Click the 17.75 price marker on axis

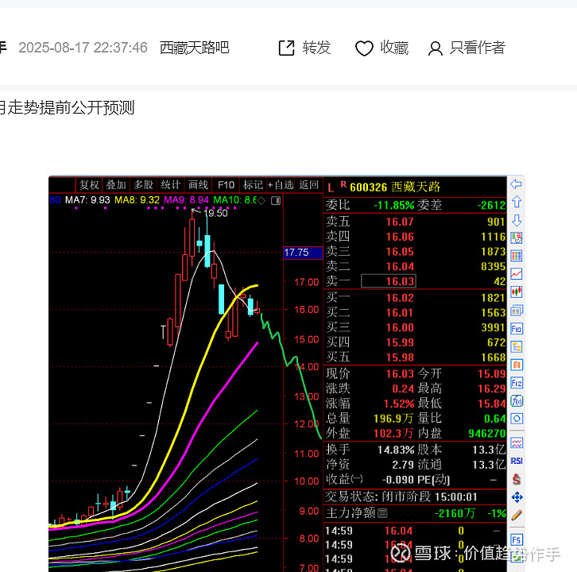[x=303, y=253]
